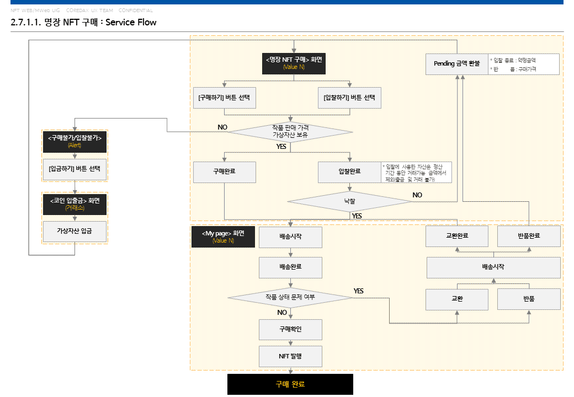The image size is (574, 397).
Task: Click the NFT 발행 box
Action: (x=290, y=356)
